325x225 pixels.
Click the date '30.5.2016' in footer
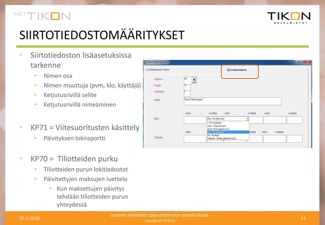(x=29, y=218)
